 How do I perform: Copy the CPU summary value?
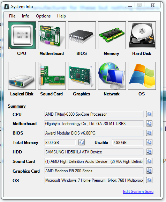pyautogui.click(x=149, y=114)
